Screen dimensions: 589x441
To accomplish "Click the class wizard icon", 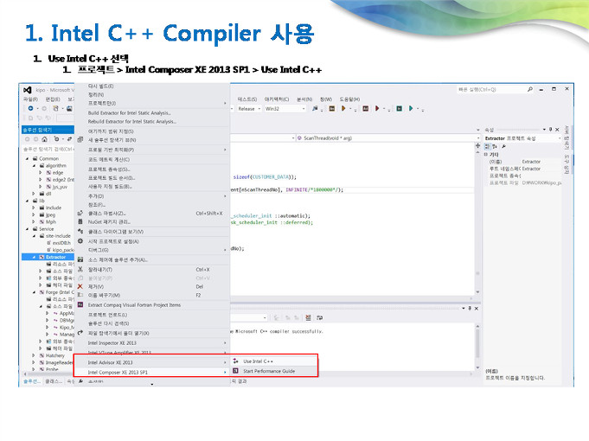I will coord(80,213).
